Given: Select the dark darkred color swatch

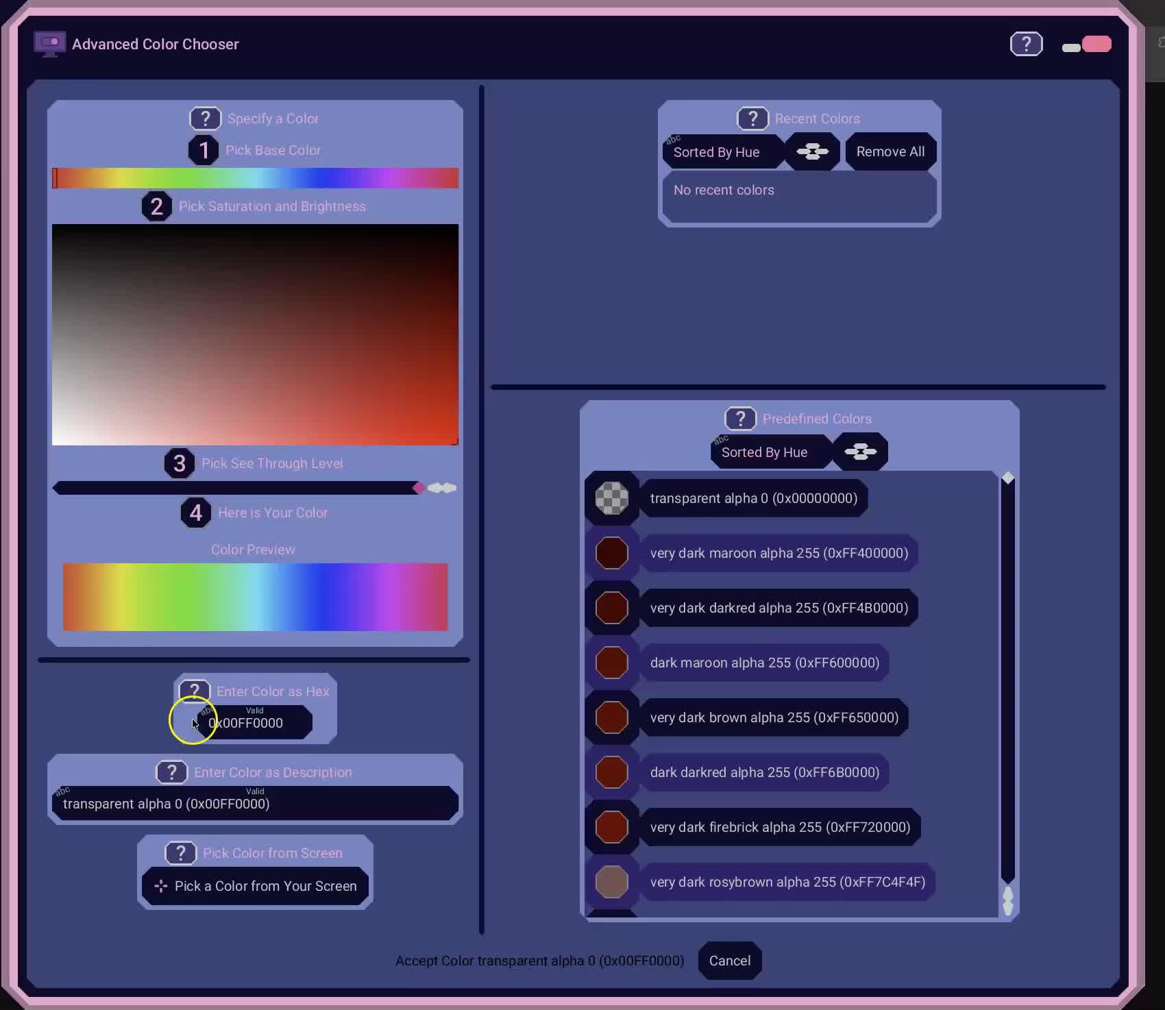Looking at the screenshot, I should 612,772.
